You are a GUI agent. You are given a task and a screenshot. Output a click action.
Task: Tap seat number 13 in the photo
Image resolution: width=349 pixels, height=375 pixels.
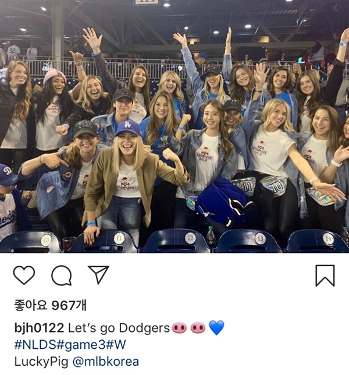[260, 238]
